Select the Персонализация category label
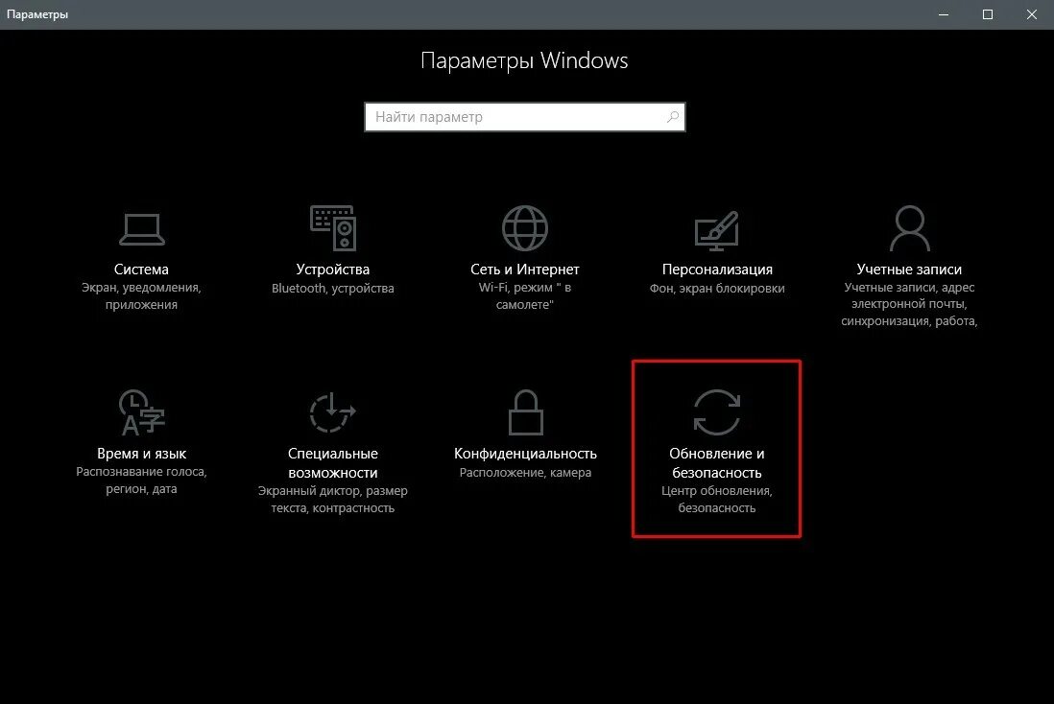This screenshot has height=704, width=1054. point(715,270)
